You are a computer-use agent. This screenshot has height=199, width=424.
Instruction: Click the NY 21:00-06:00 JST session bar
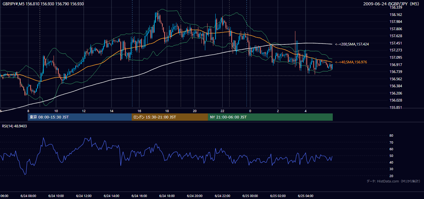click(x=270, y=117)
